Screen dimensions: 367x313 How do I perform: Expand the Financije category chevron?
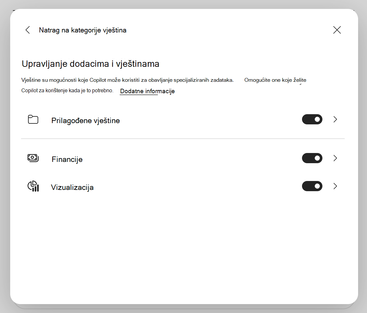[x=335, y=158]
